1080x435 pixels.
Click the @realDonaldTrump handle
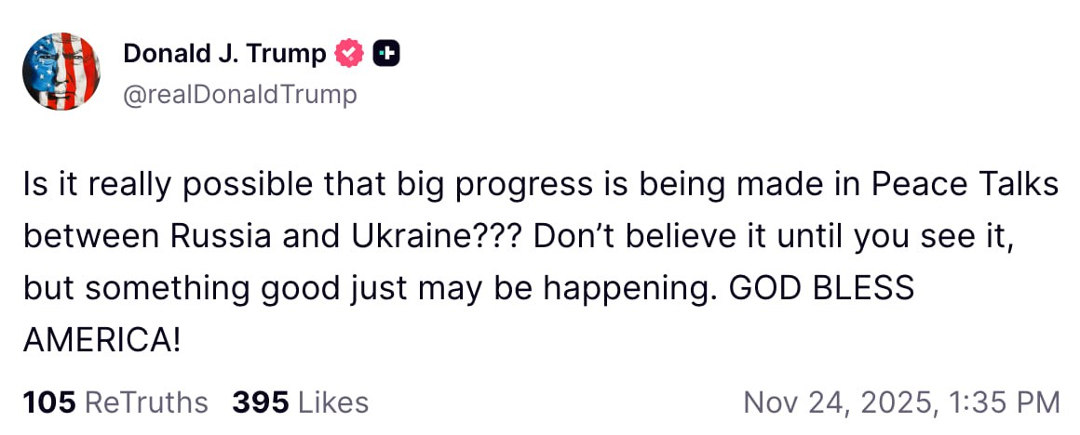(239, 95)
